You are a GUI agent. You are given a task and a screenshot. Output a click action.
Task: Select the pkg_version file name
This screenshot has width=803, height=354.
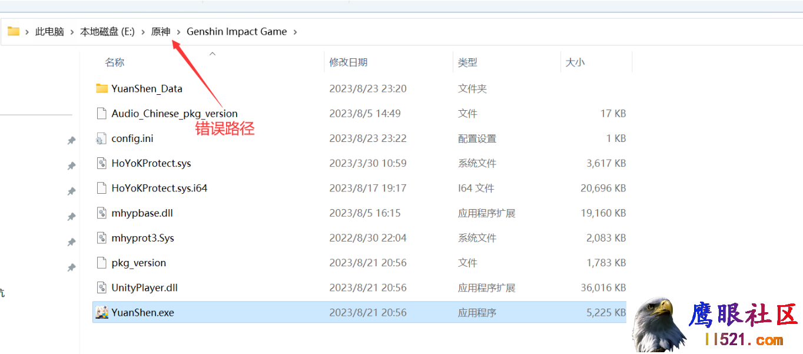[138, 263]
